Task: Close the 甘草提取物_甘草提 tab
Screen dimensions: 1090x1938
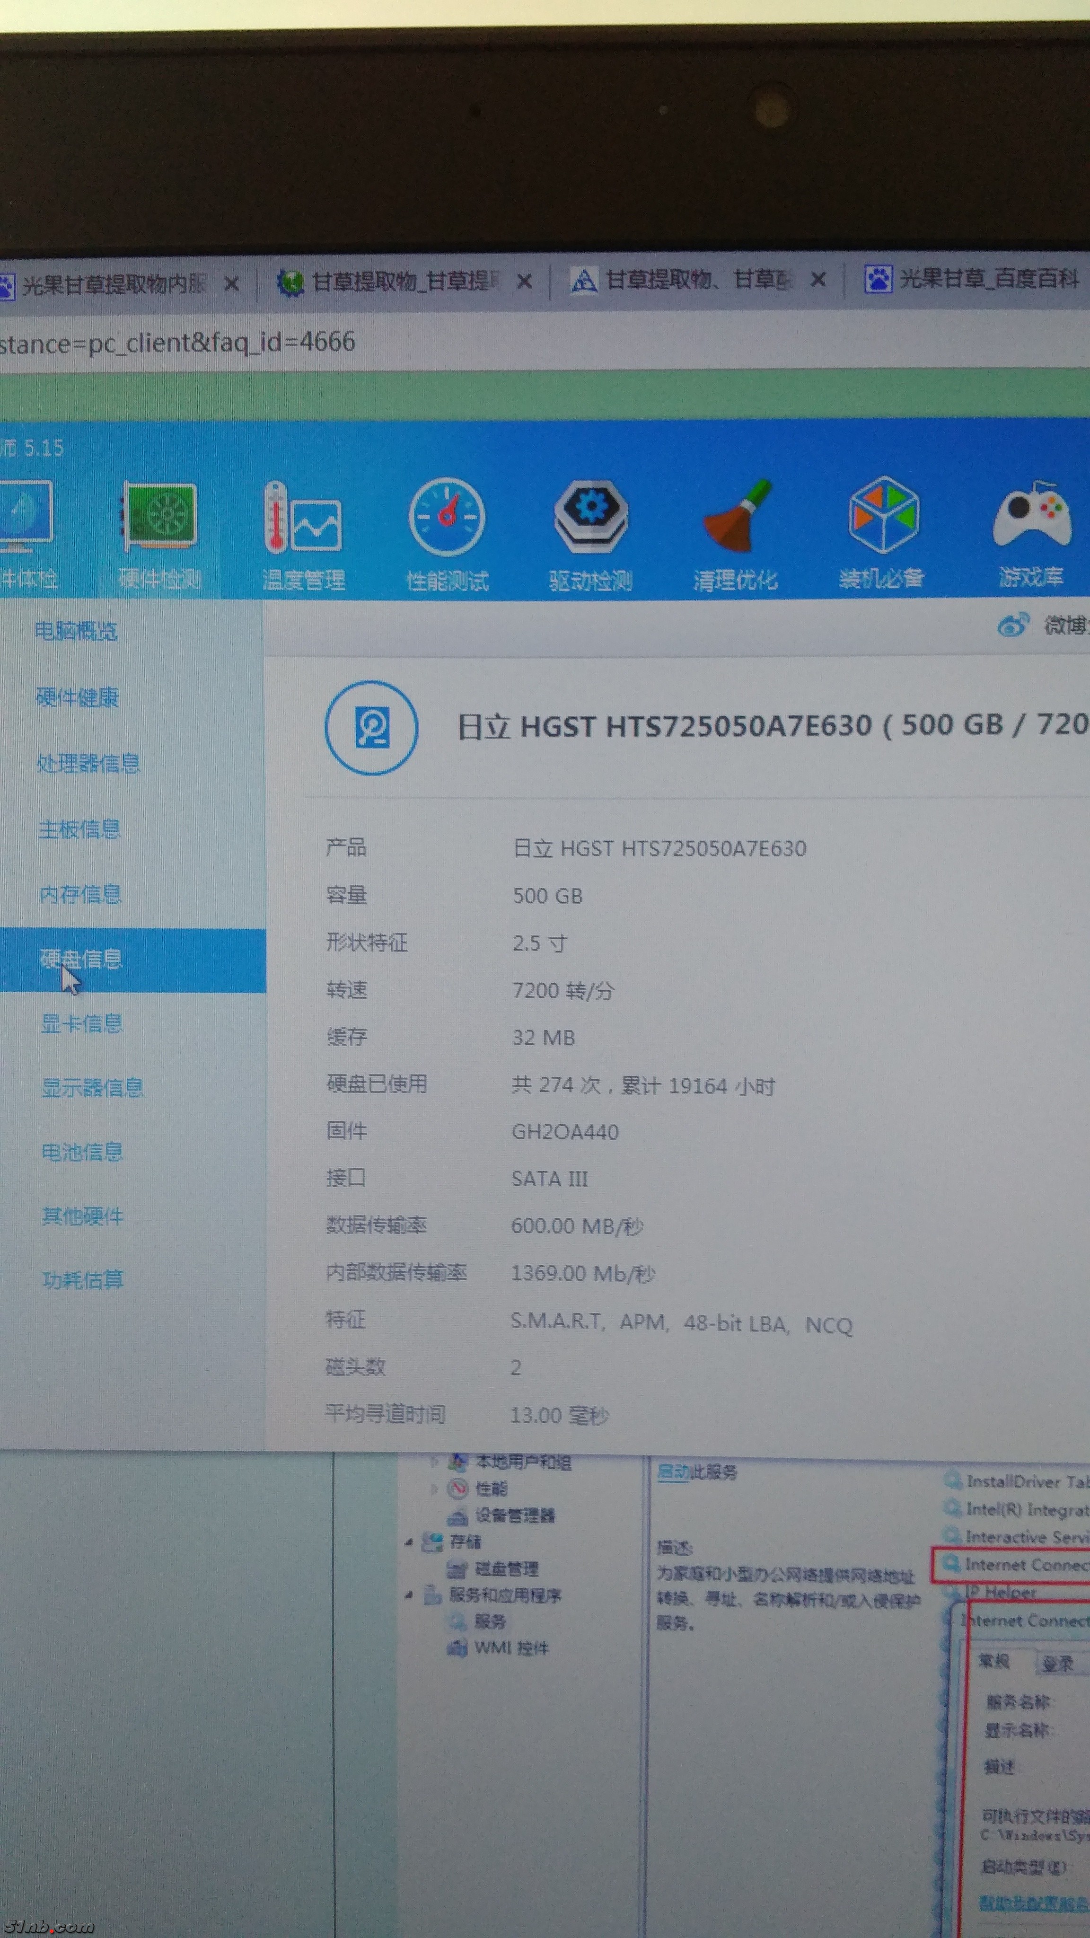Action: [525, 282]
